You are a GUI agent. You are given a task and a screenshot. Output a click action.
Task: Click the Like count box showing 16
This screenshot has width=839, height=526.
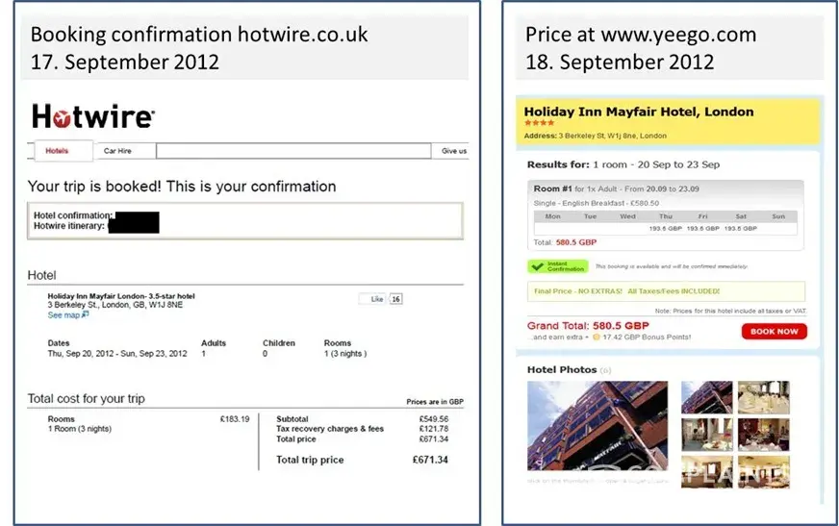coord(395,299)
